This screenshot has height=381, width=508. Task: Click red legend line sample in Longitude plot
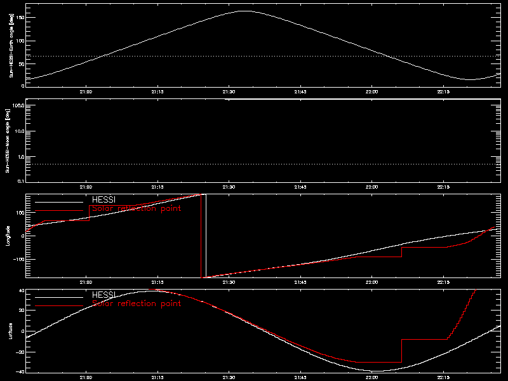pos(59,211)
